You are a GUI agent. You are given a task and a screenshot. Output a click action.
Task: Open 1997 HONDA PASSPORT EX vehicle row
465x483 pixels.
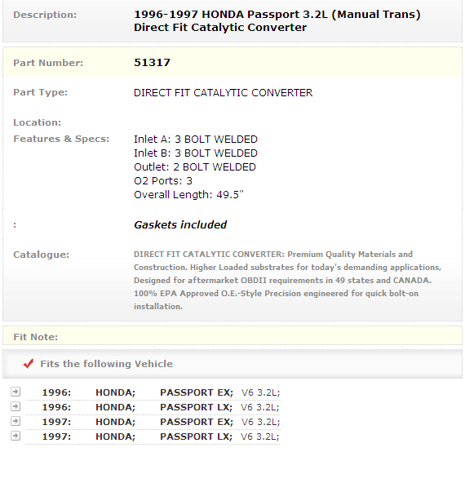coord(153,422)
